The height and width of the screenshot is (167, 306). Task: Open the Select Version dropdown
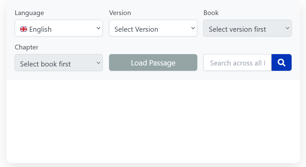pos(153,28)
